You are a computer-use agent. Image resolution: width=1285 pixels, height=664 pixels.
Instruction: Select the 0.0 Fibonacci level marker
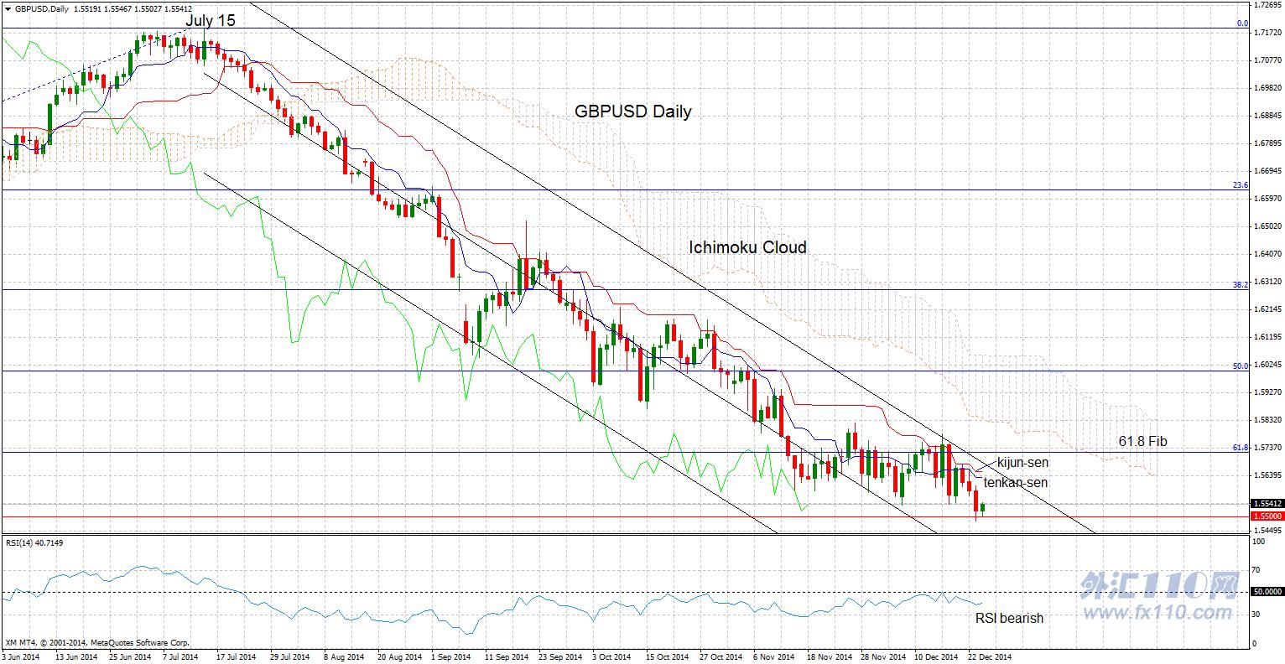click(1243, 24)
